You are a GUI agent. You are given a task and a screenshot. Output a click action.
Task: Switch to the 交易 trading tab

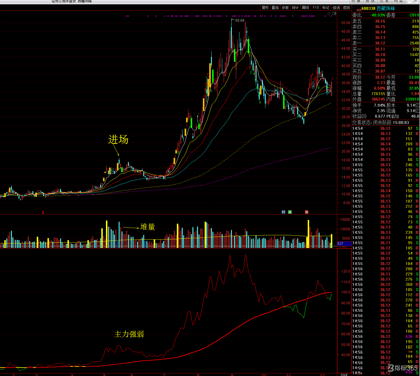tap(384, 1)
